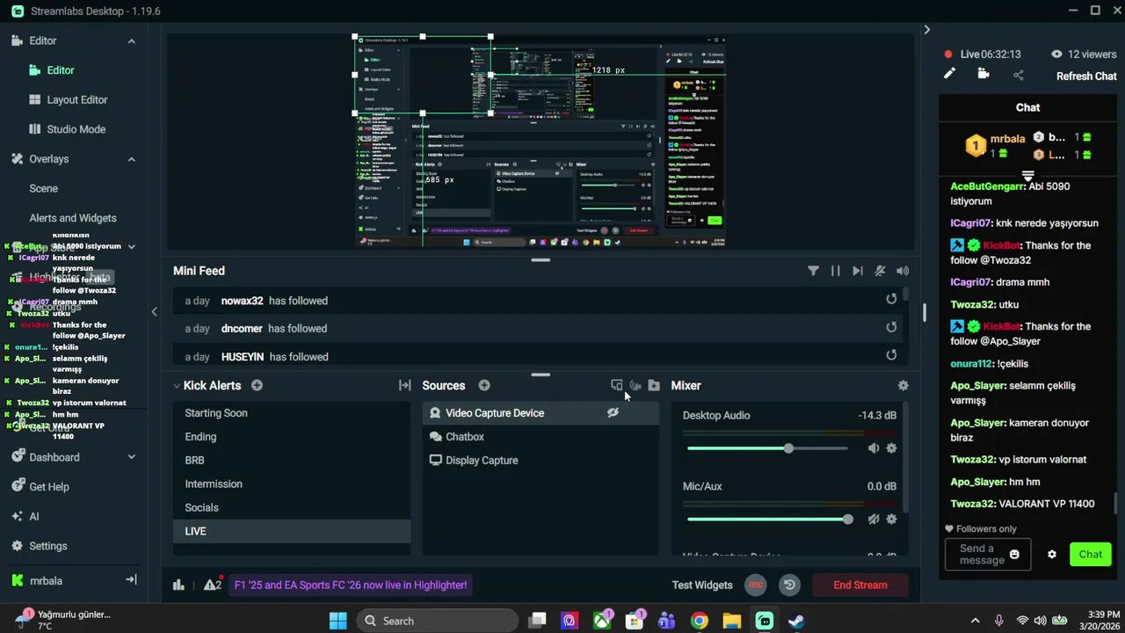Collapse the left sidebar using arrow handle
Image resolution: width=1125 pixels, height=633 pixels.
tap(154, 311)
